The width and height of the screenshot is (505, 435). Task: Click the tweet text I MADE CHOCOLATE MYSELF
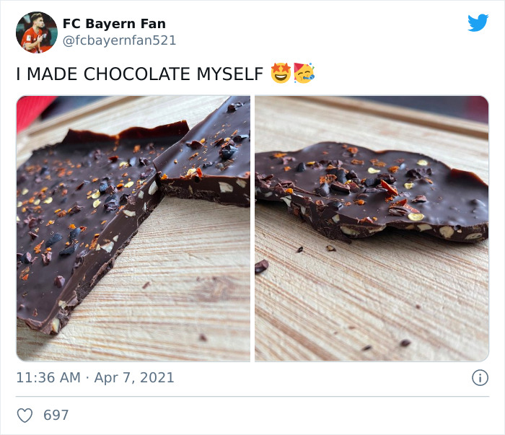pyautogui.click(x=139, y=74)
